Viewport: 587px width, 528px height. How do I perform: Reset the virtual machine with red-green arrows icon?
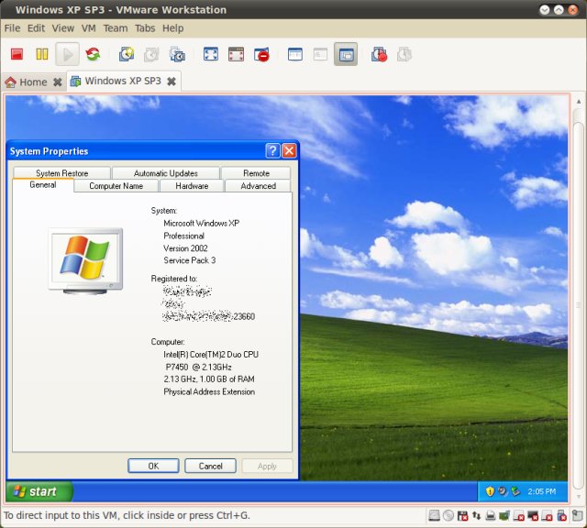(93, 54)
